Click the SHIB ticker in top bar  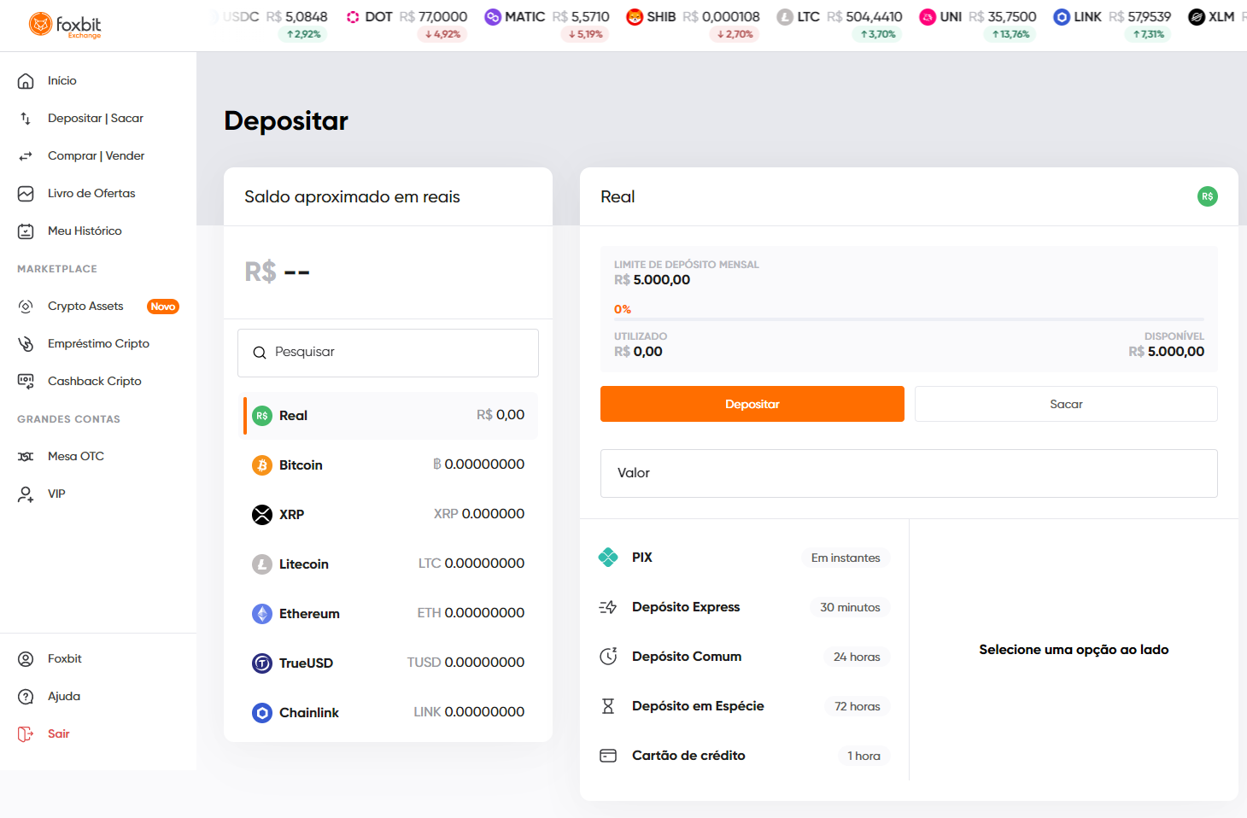tap(693, 24)
